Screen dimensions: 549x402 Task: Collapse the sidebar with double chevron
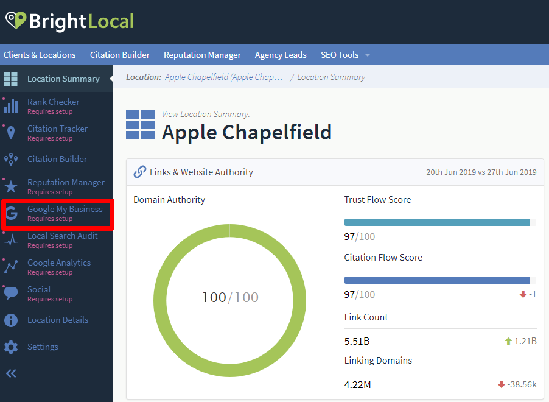coord(11,373)
